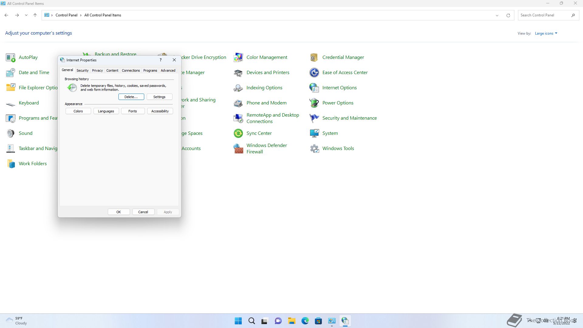The image size is (583, 328).
Task: Open Programs and Features icon
Action: tap(11, 118)
